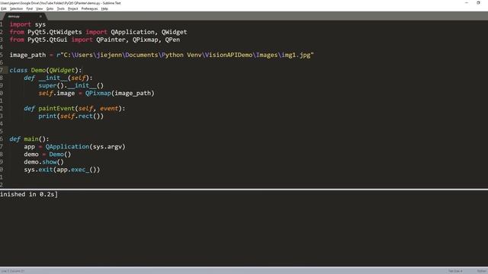
Task: Close the demo.py tab
Action: pos(40,17)
